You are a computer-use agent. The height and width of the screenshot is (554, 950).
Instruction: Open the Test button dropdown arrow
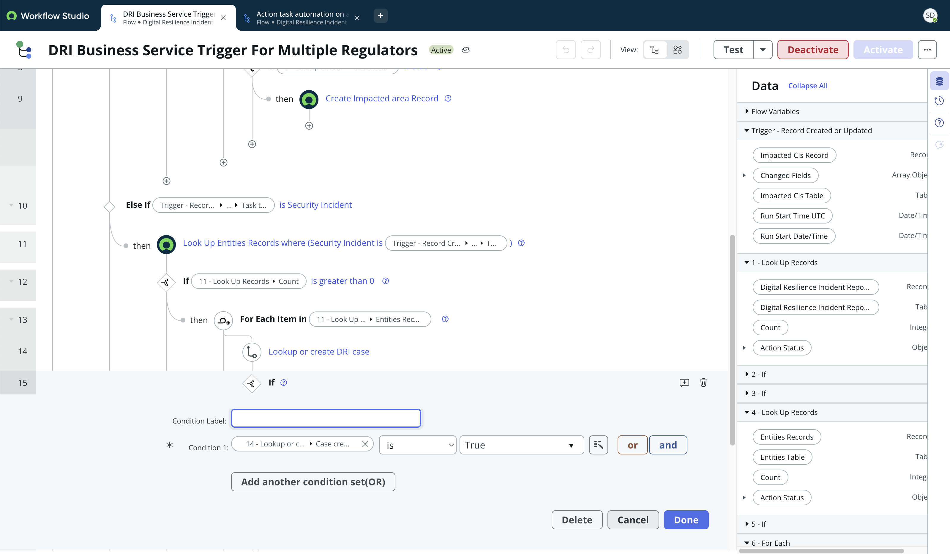[x=763, y=50]
